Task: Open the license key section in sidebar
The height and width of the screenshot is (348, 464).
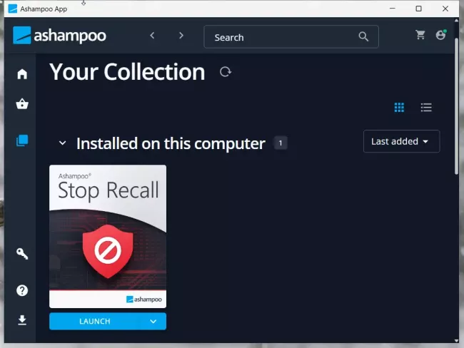Action: [22, 254]
